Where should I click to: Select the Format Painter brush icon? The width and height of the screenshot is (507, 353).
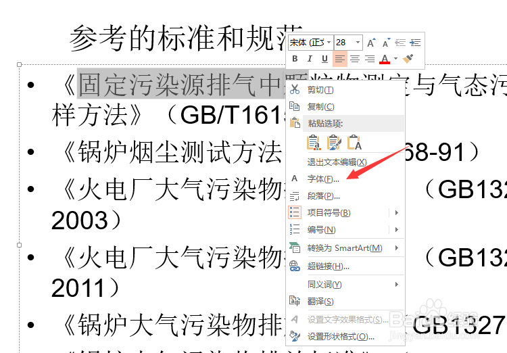click(x=408, y=59)
